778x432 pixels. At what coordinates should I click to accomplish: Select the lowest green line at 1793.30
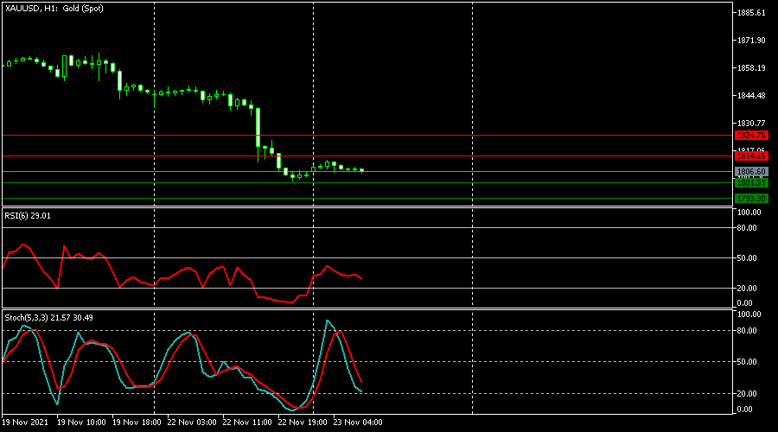[x=367, y=199]
